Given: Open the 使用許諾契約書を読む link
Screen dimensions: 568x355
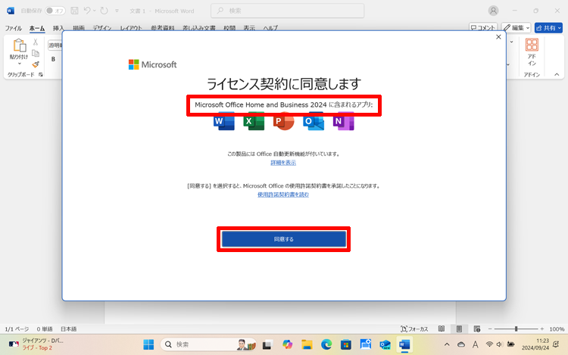Looking at the screenshot, I should [283, 195].
